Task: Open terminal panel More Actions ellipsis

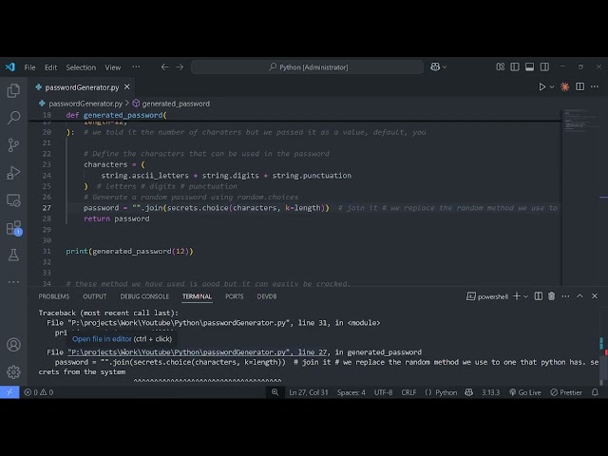Action: click(x=566, y=296)
